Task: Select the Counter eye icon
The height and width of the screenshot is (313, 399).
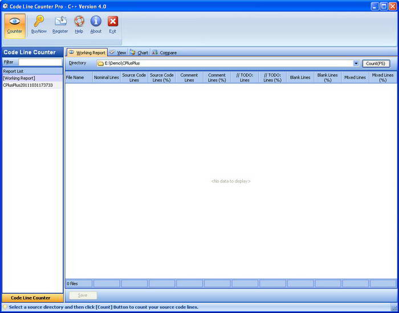Action: pos(15,21)
